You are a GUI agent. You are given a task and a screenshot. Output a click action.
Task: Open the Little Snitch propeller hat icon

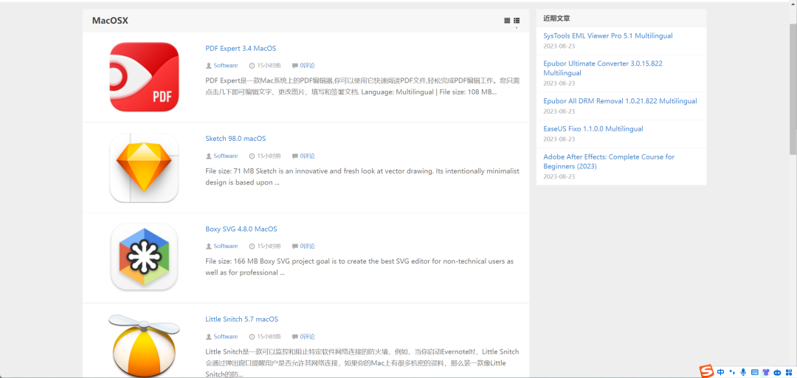[x=145, y=346]
